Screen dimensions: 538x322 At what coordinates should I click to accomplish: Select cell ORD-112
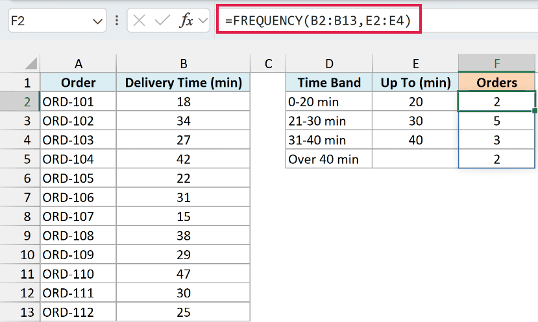pyautogui.click(x=79, y=312)
